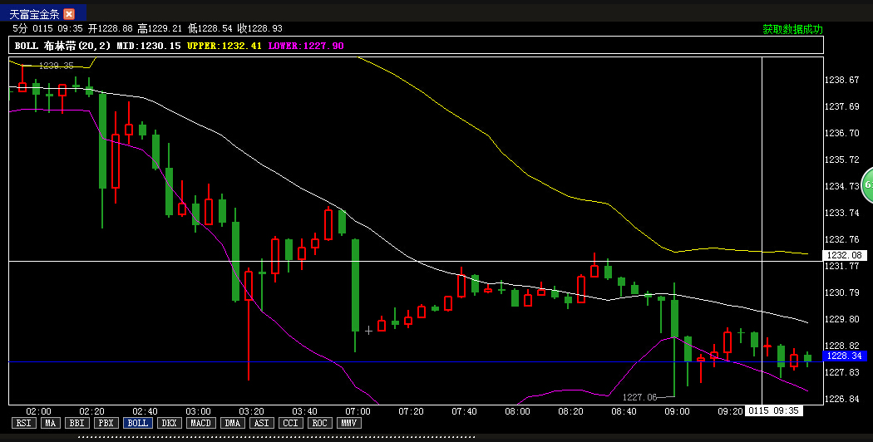Viewport: 873px width, 442px height.
Task: Select the DMA indicator
Action: pos(233,423)
